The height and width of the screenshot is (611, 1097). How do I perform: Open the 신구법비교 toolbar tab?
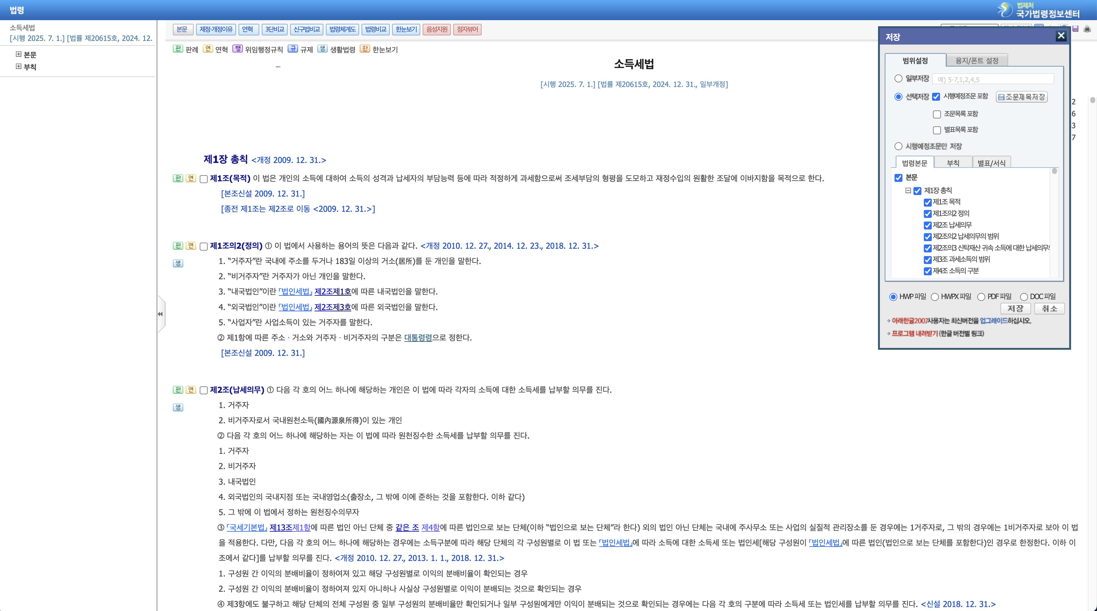(307, 29)
